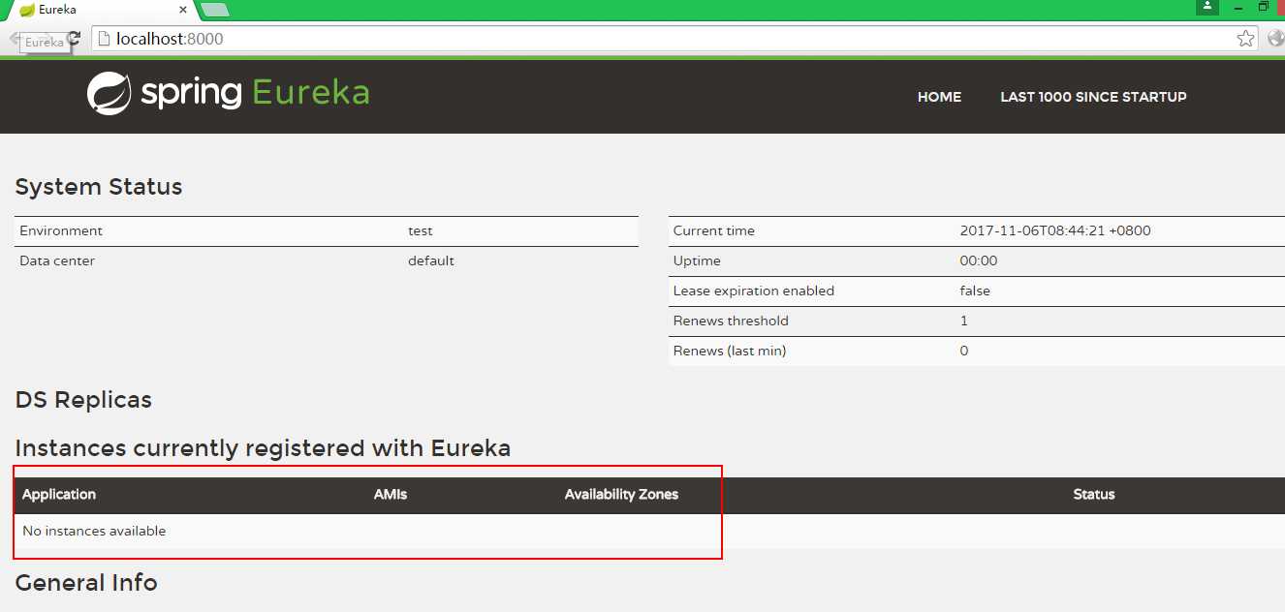Click the General Info heading
This screenshot has height=612, width=1285.
[86, 582]
